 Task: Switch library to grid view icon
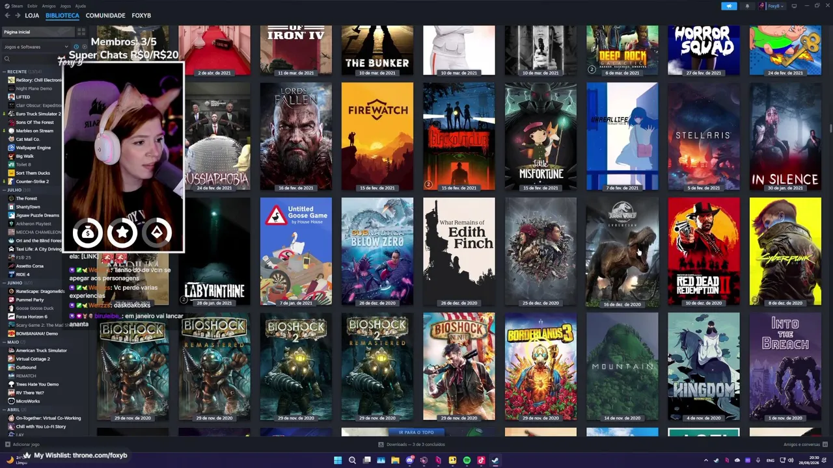coord(81,32)
